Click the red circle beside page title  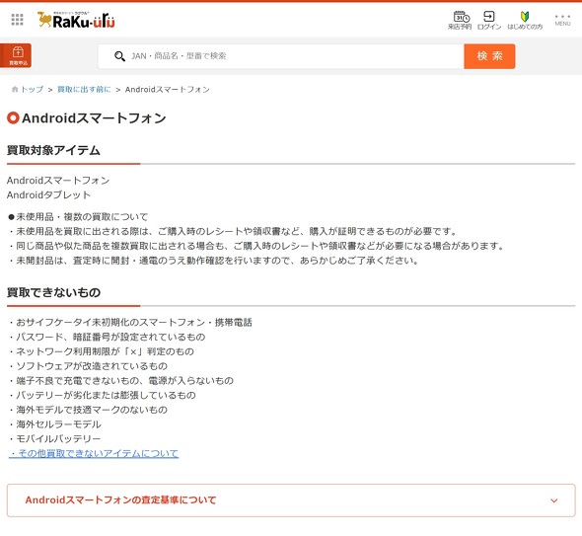pyautogui.click(x=13, y=117)
